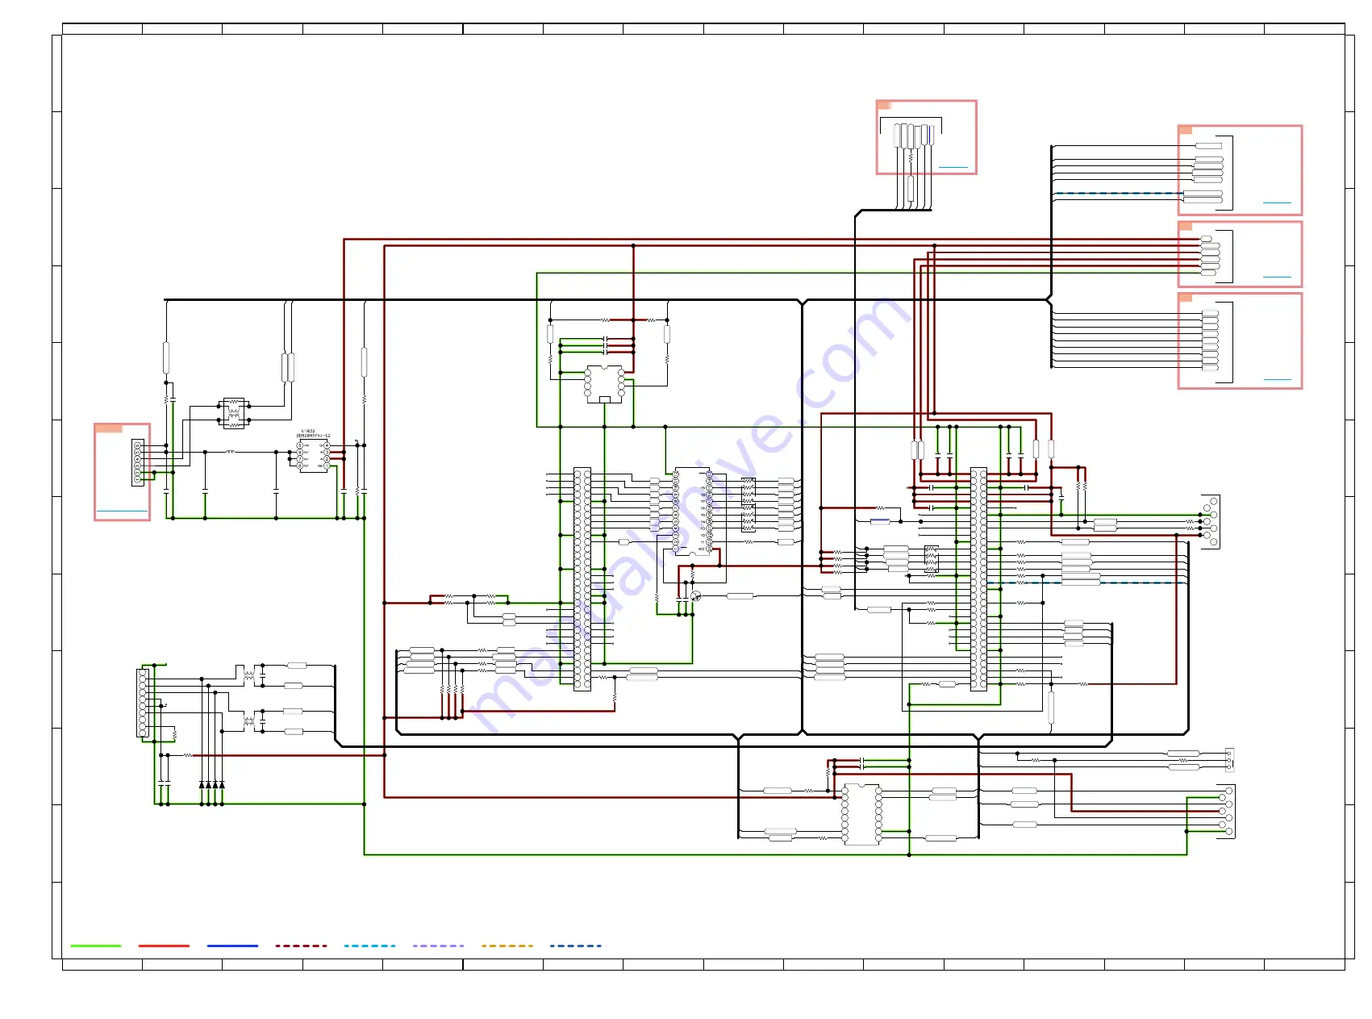Click the dashed dark red legend line
This screenshot has height=1019, width=1372.
(301, 946)
